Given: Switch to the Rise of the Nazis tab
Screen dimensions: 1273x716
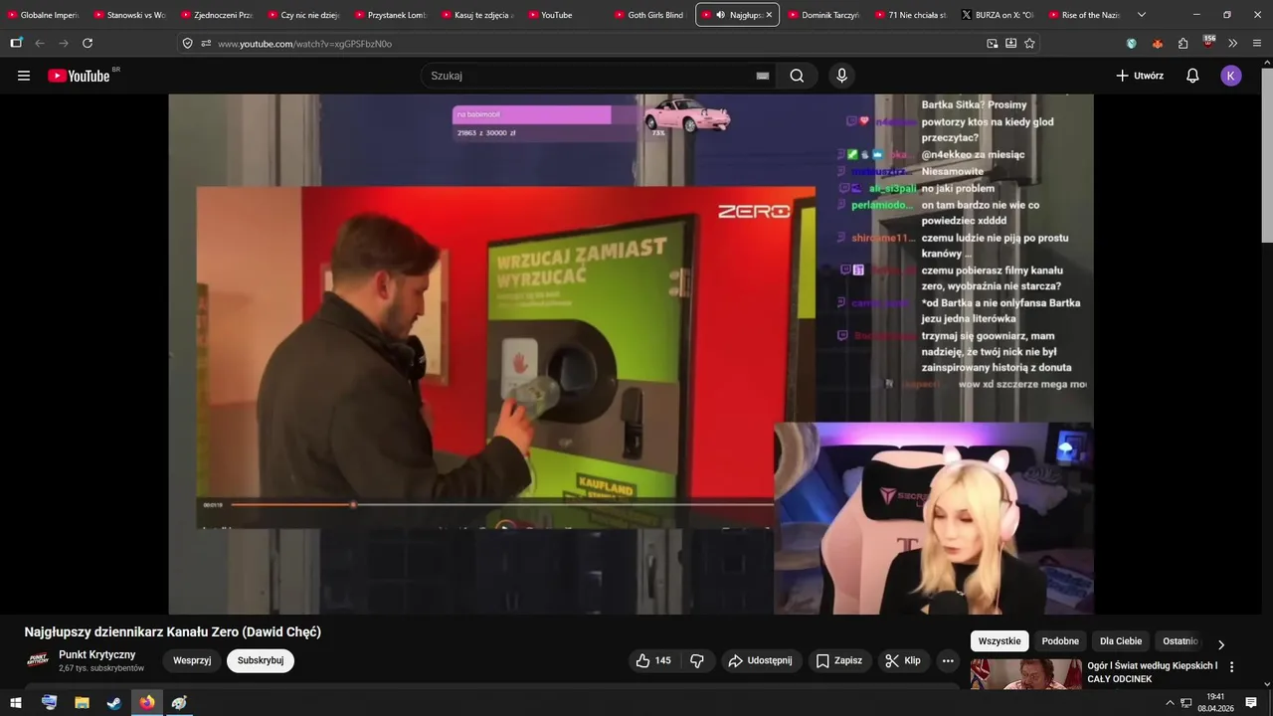Looking at the screenshot, I should click(1084, 15).
